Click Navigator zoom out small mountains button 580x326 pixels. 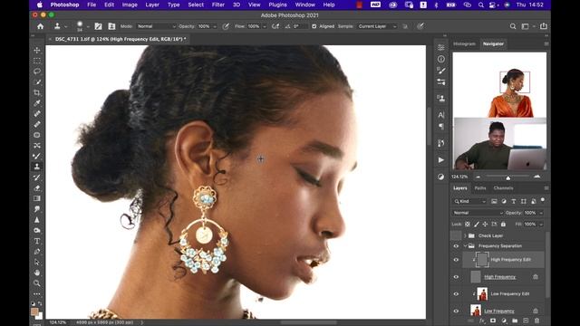point(478,177)
